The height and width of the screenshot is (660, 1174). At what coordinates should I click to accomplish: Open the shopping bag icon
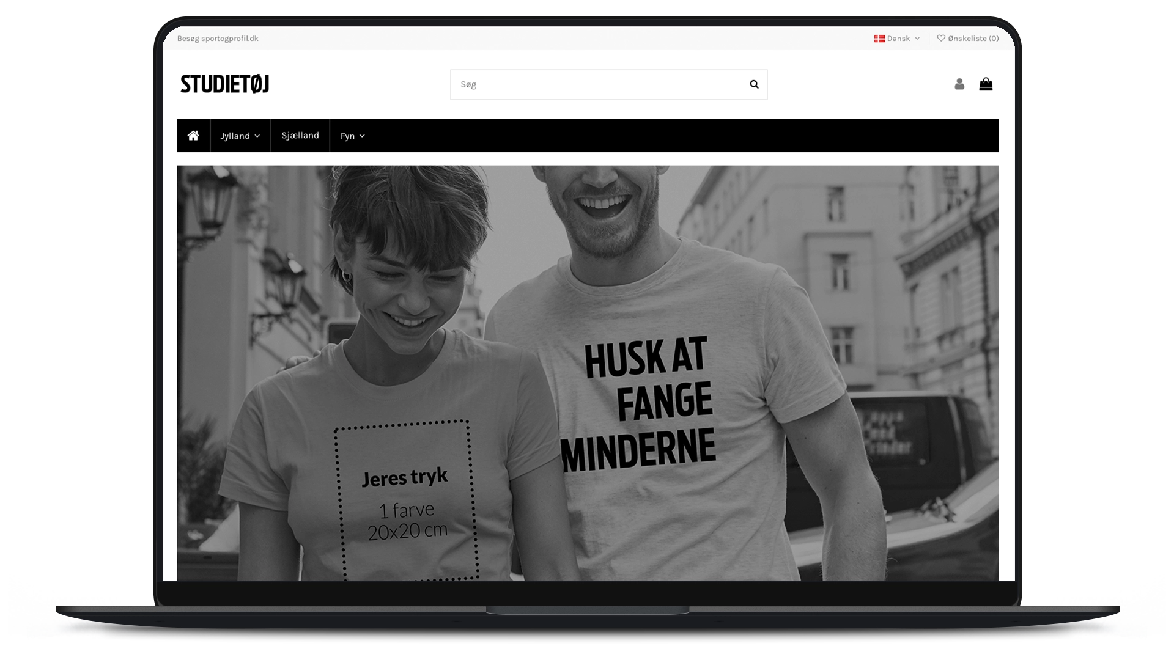click(986, 84)
